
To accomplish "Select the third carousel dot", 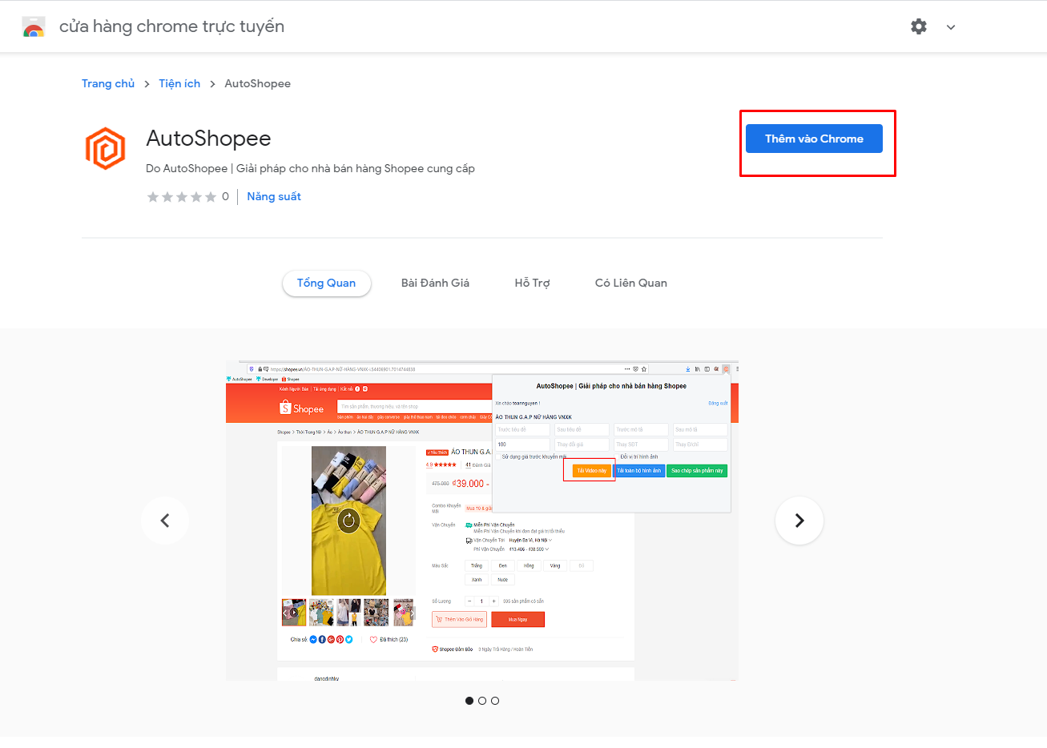I will [x=495, y=701].
